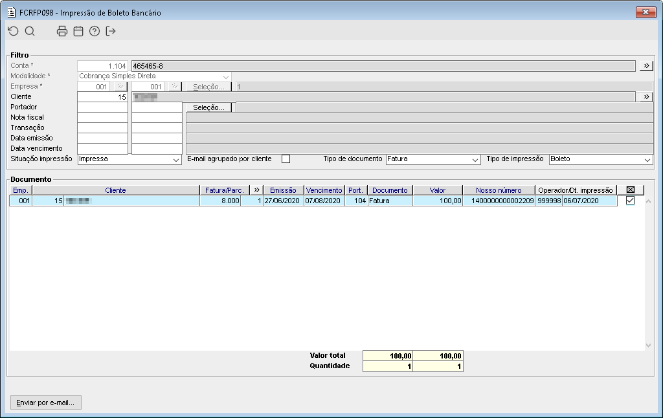Select the emission date 27/06/2020 cell

284,201
